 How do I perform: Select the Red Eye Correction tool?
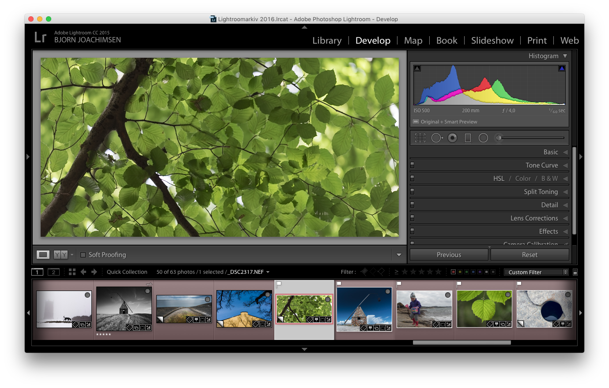coord(452,138)
